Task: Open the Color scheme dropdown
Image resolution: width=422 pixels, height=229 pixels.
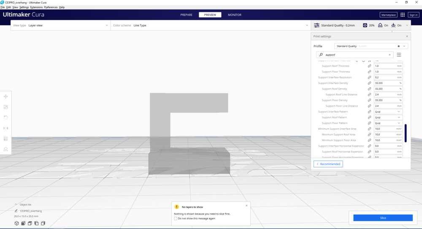Action: point(210,25)
